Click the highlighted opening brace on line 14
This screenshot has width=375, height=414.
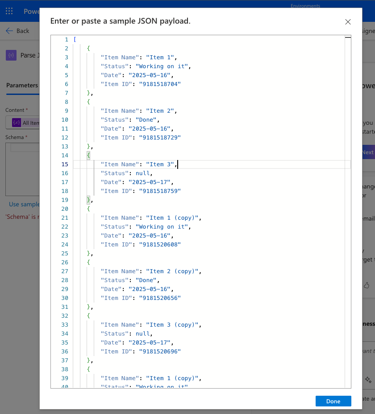[x=88, y=156]
